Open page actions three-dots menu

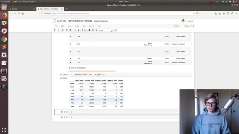pyautogui.click(x=194, y=13)
